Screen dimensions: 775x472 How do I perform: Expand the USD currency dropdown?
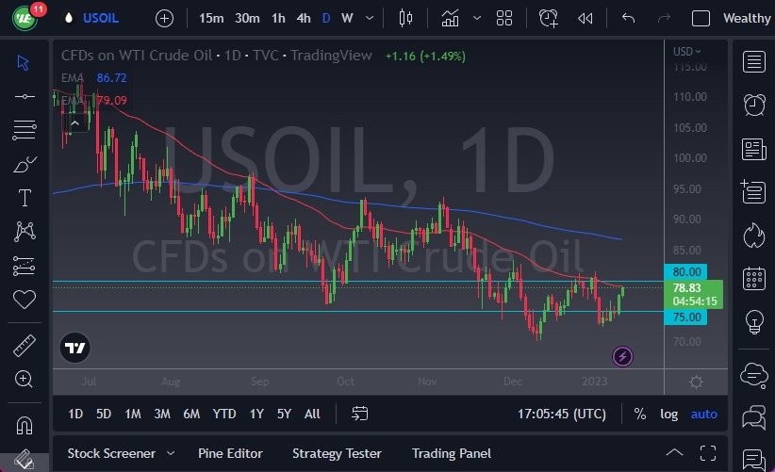coord(688,51)
